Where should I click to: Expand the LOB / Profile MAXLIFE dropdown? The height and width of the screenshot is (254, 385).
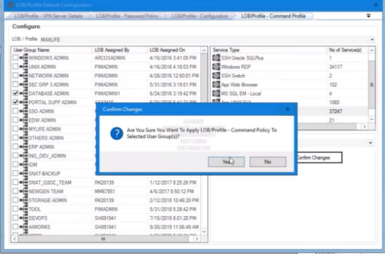372,40
